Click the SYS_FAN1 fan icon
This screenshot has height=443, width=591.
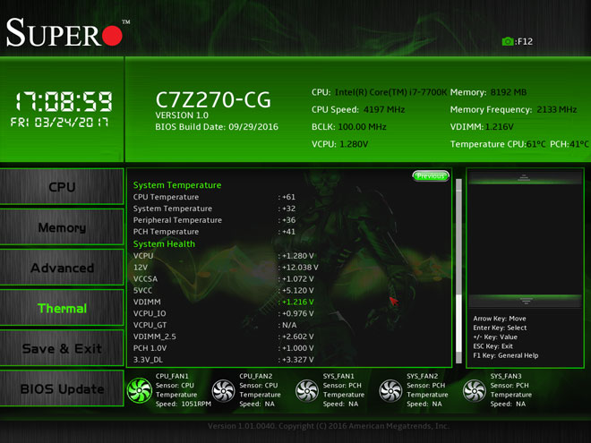click(x=307, y=390)
